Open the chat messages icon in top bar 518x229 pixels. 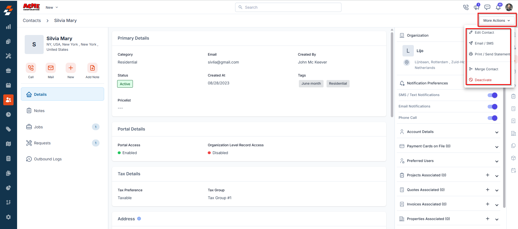pyautogui.click(x=487, y=7)
